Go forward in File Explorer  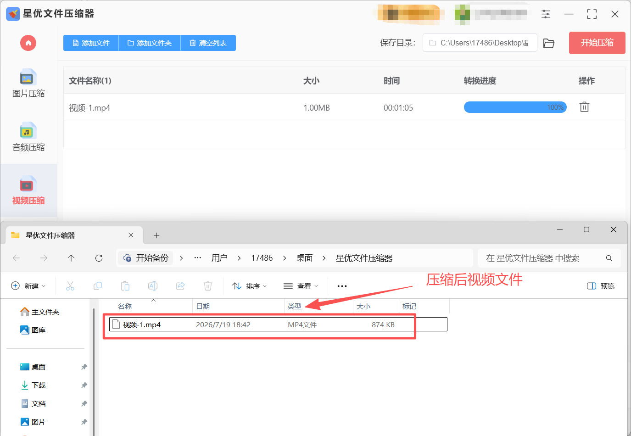pos(44,258)
